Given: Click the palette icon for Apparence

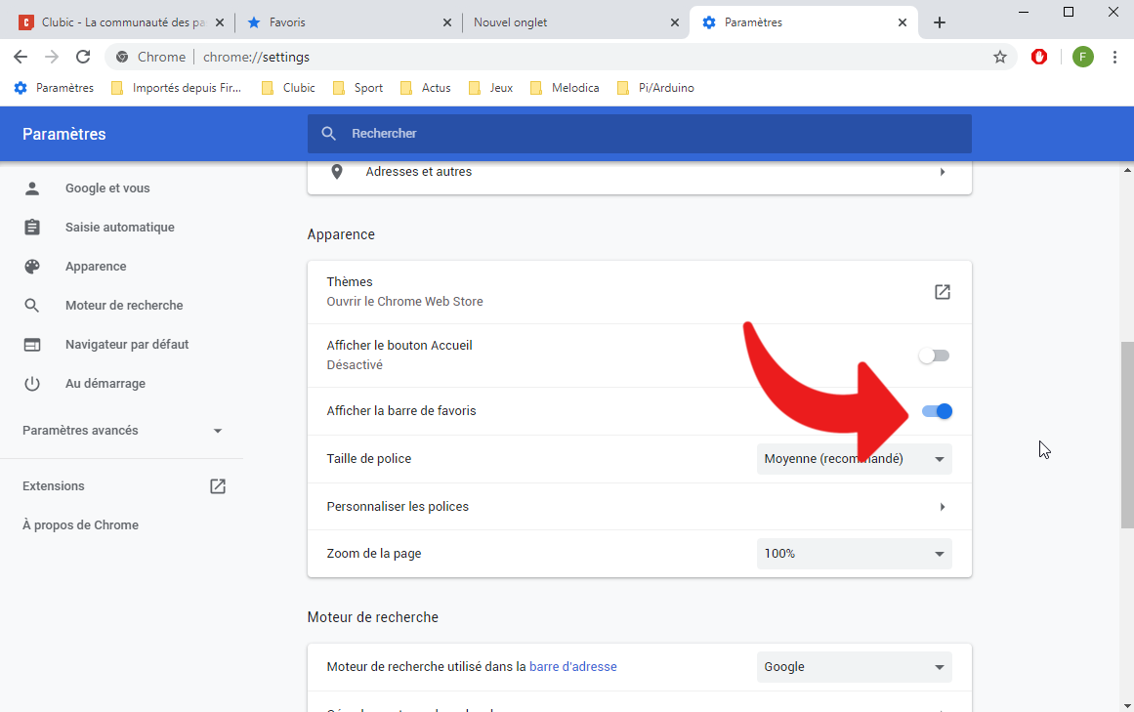Looking at the screenshot, I should 32,266.
